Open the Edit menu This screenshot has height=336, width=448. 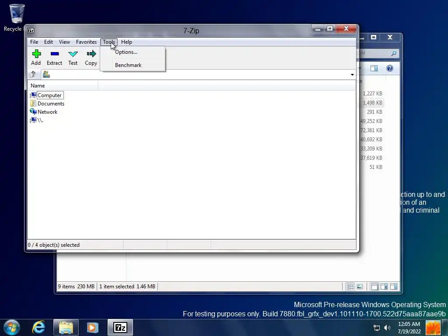click(48, 42)
